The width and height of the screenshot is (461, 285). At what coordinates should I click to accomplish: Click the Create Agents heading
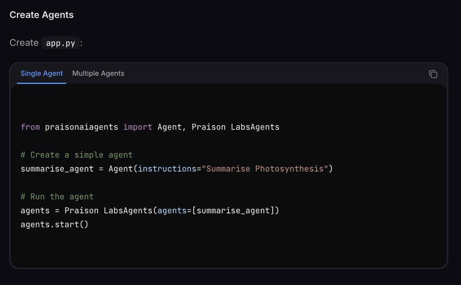(41, 15)
